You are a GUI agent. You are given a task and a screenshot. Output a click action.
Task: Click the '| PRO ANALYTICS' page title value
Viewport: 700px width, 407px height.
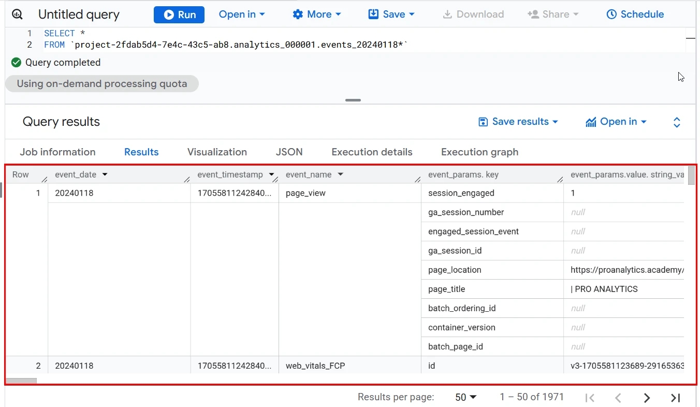coord(604,289)
